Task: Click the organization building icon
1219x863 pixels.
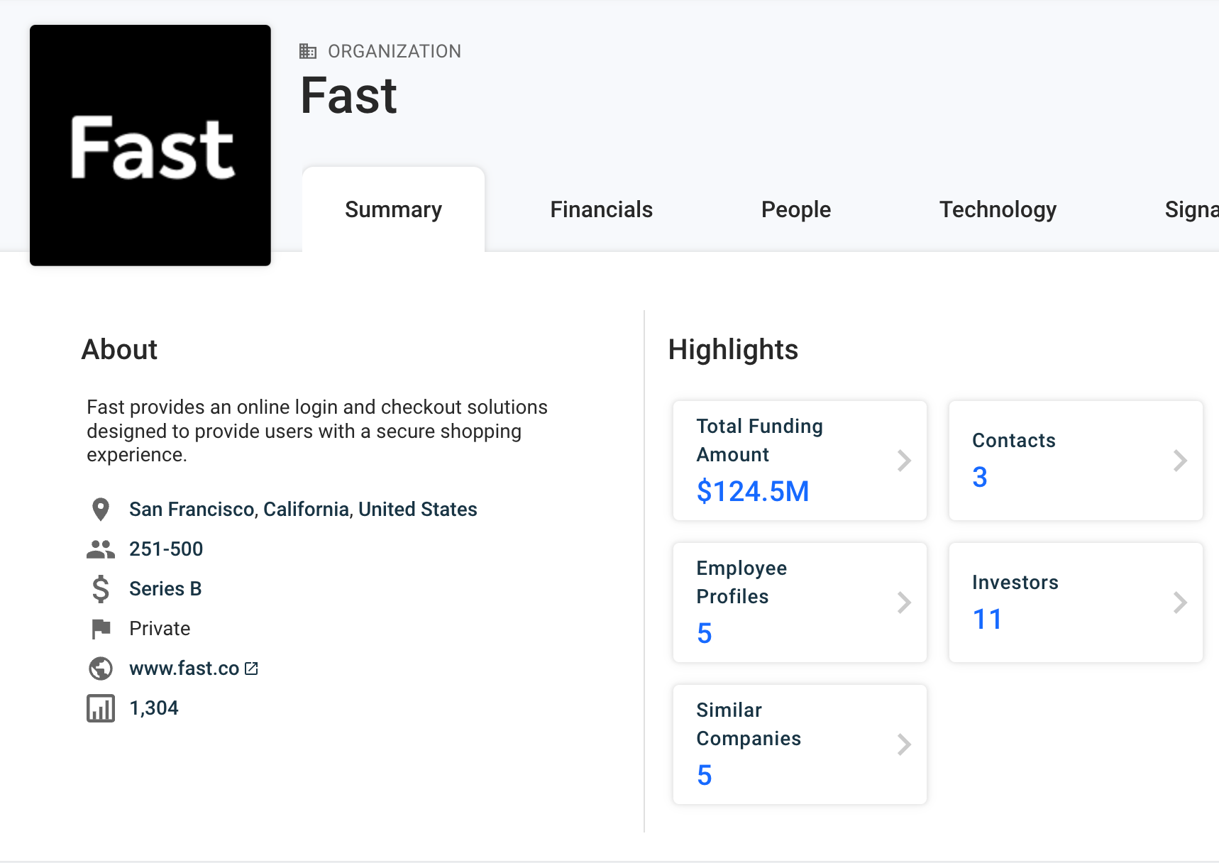Action: 308,51
